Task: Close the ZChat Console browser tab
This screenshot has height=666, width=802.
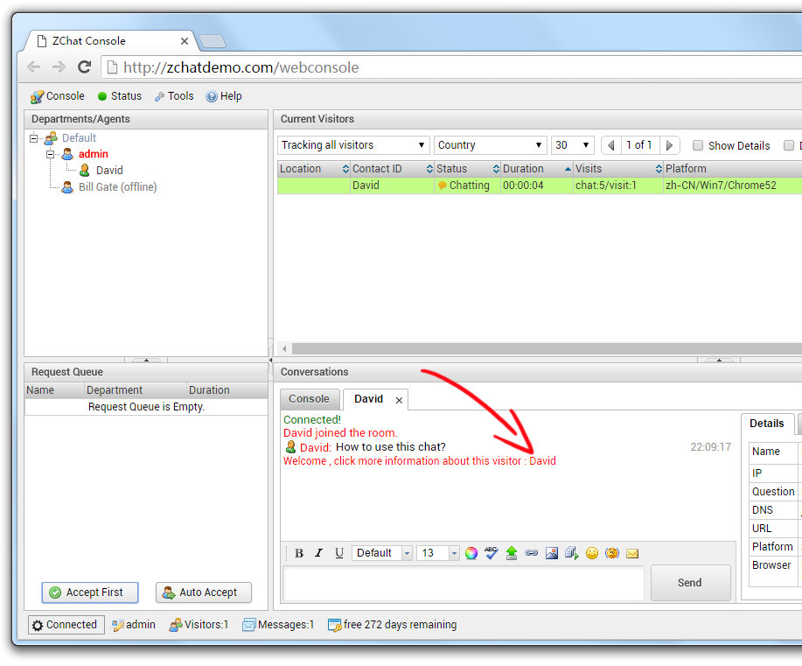Action: [185, 41]
